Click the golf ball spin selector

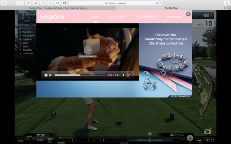(x=190, y=138)
